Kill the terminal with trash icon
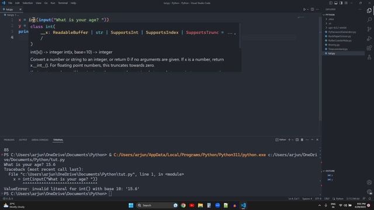Image resolution: width=374 pixels, height=210 pixels. pos(302,140)
